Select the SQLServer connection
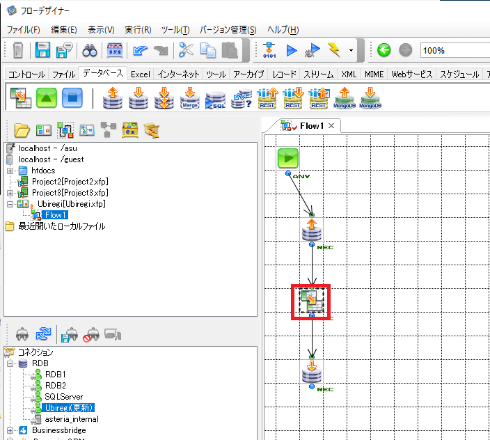This screenshot has width=490, height=440. point(64,397)
